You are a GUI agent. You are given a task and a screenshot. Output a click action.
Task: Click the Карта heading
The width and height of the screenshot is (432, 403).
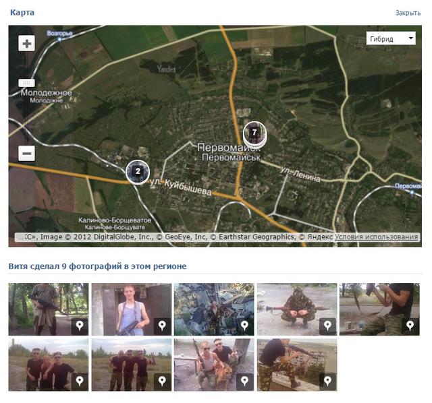pos(22,12)
